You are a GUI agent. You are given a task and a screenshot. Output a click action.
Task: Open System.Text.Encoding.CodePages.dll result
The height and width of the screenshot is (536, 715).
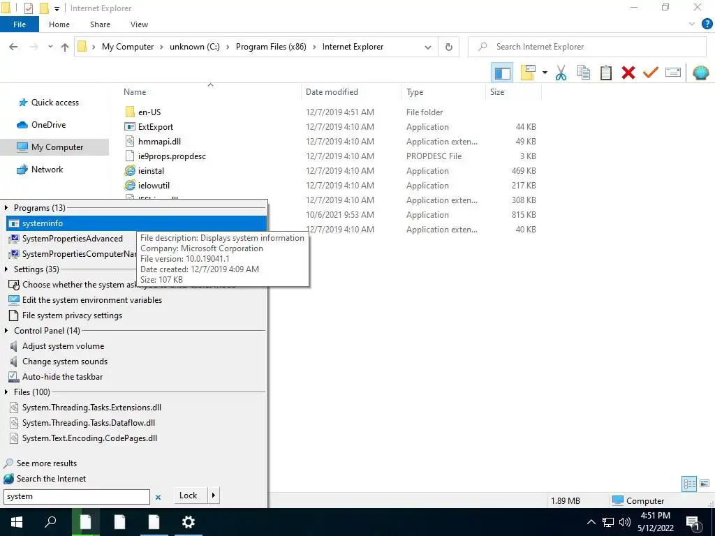(x=89, y=438)
